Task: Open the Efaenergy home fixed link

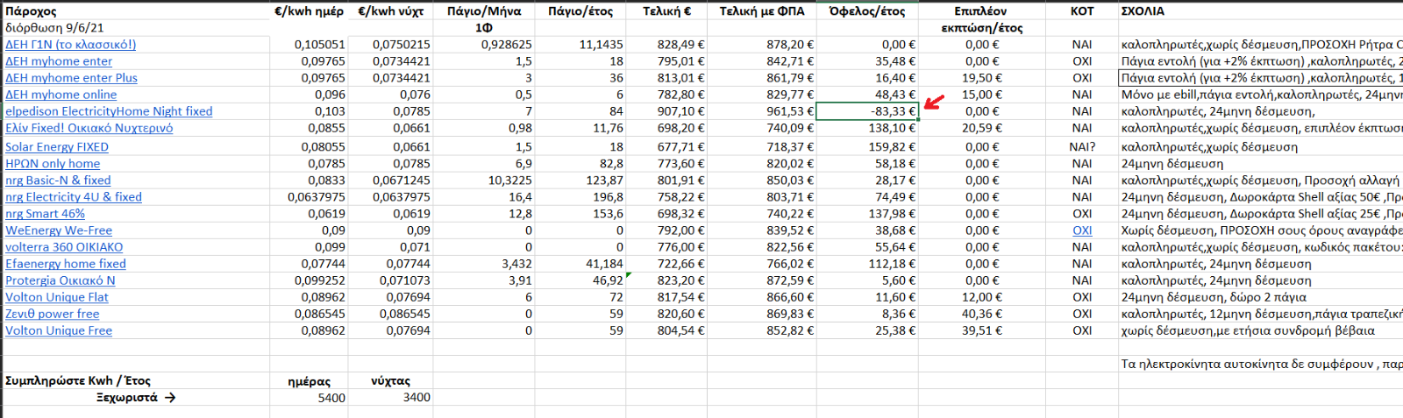Action: pos(66,264)
